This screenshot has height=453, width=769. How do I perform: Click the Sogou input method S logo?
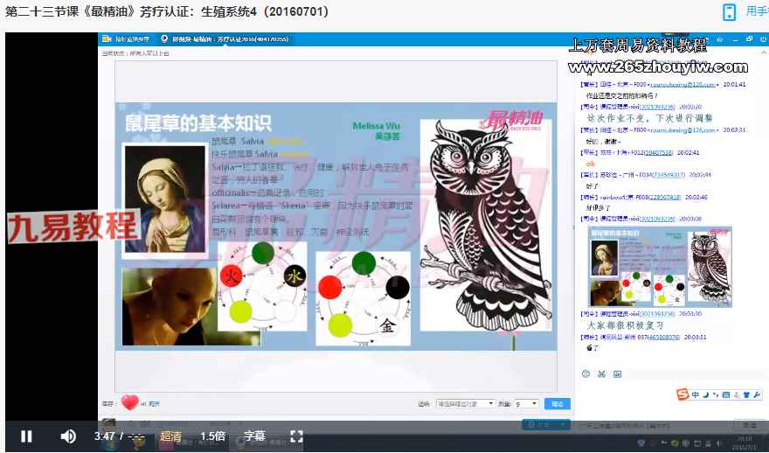(x=682, y=394)
